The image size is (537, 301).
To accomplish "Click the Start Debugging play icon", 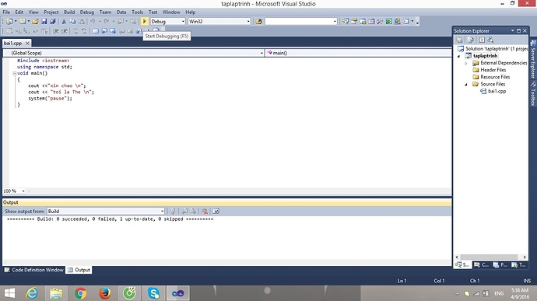I will click(x=144, y=21).
